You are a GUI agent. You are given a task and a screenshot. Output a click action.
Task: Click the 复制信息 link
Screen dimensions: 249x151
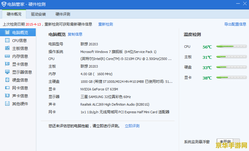(75, 34)
